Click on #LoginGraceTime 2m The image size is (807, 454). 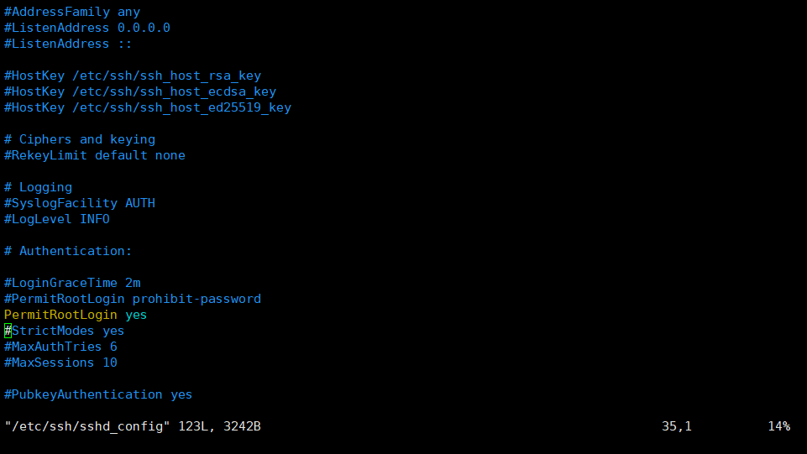[72, 283]
